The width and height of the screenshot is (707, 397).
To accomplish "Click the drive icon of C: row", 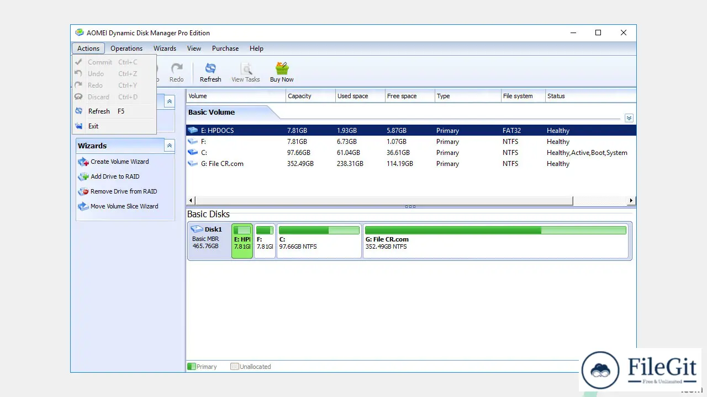I will click(193, 153).
